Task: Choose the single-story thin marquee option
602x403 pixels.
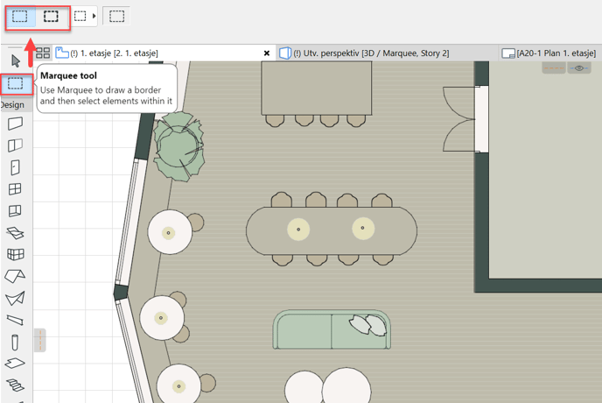Action: pos(20,17)
